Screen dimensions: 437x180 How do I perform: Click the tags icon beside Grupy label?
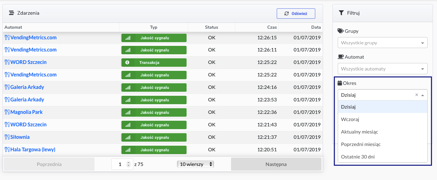click(x=341, y=31)
